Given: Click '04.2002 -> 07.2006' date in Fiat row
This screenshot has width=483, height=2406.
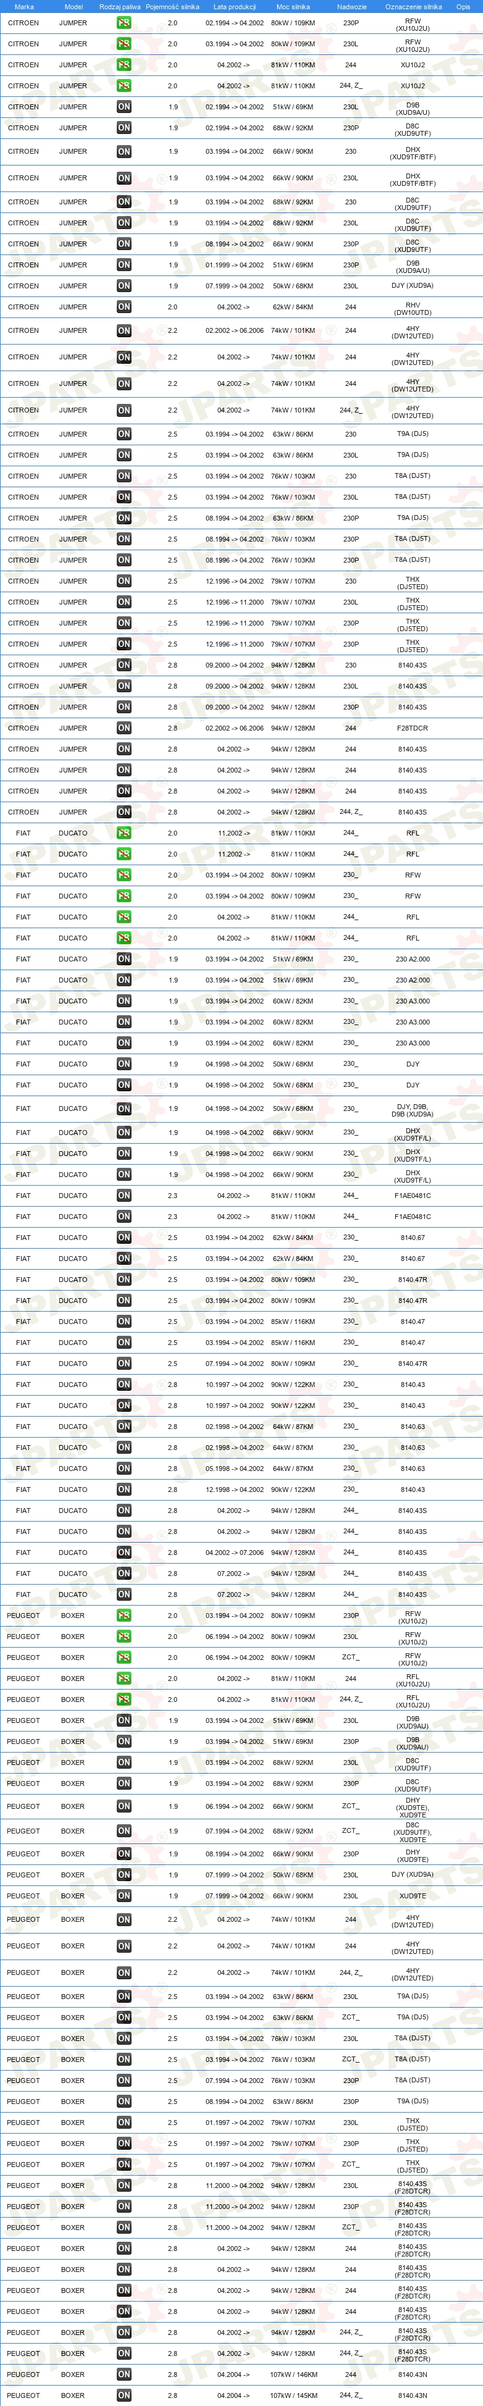Looking at the screenshot, I should tap(235, 1553).
